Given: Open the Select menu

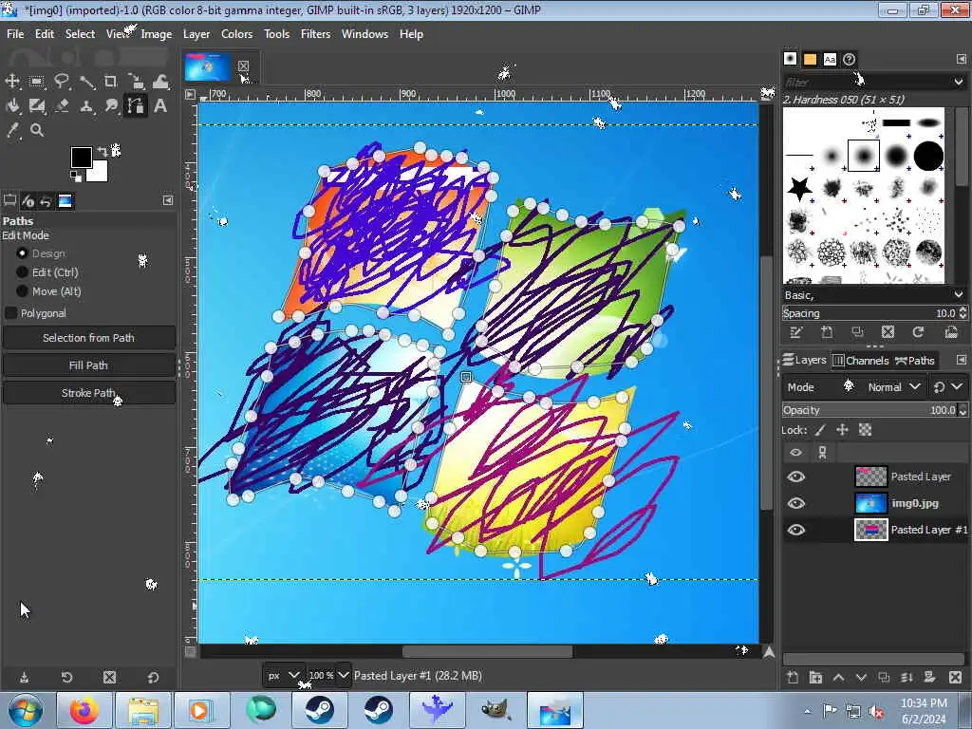Looking at the screenshot, I should tap(80, 34).
